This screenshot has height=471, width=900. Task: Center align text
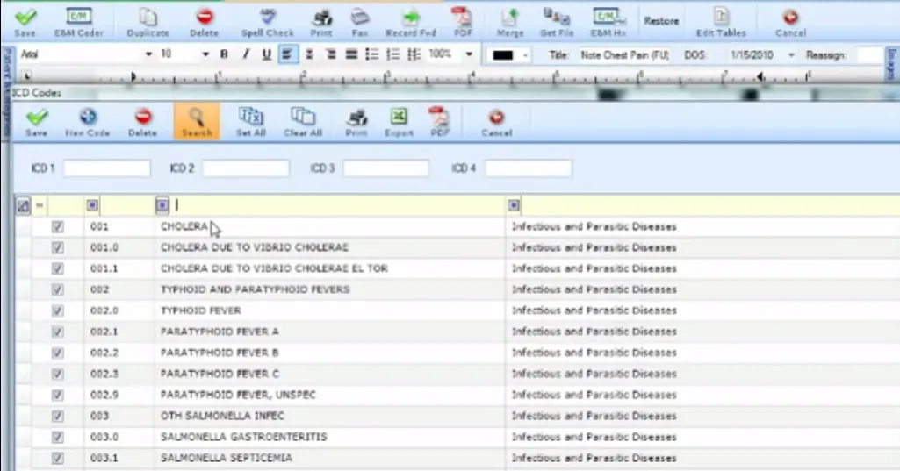309,54
